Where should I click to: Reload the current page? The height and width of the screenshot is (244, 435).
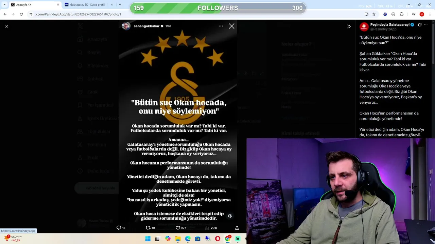click(x=21, y=14)
